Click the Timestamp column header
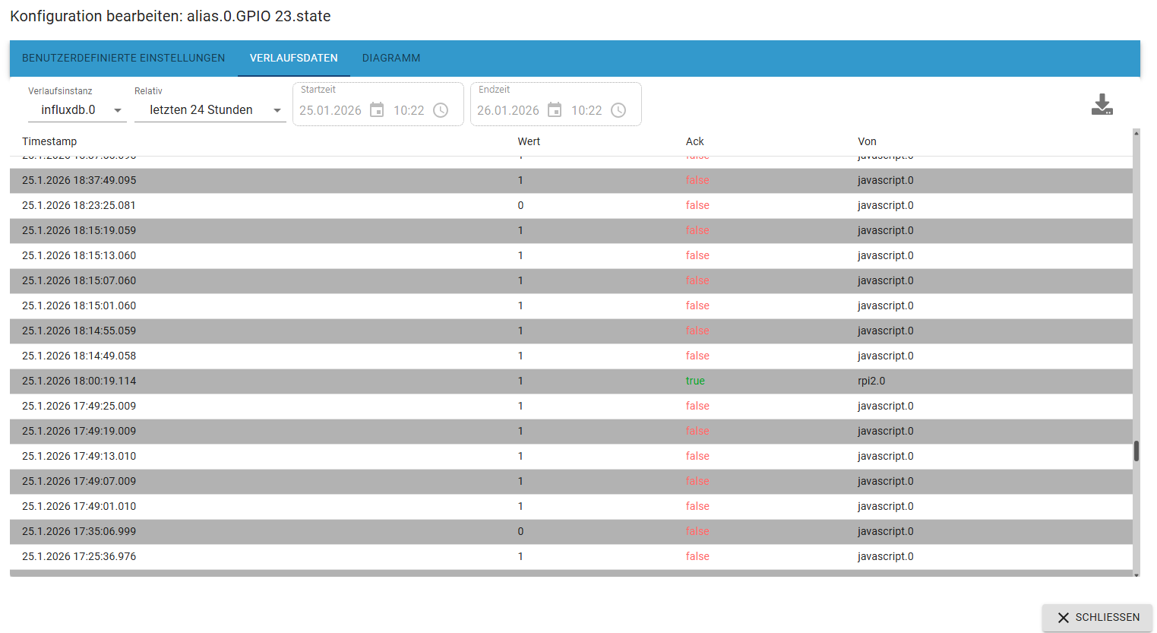Screen dimensions: 1157x633 (49, 141)
